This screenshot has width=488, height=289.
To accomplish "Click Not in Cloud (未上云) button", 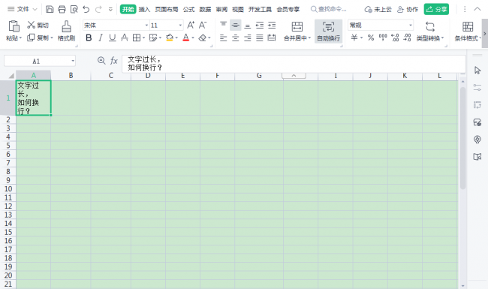I will [x=378, y=9].
